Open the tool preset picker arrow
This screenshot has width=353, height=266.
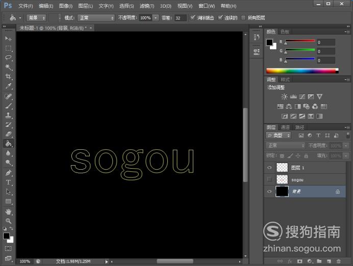click(x=20, y=18)
